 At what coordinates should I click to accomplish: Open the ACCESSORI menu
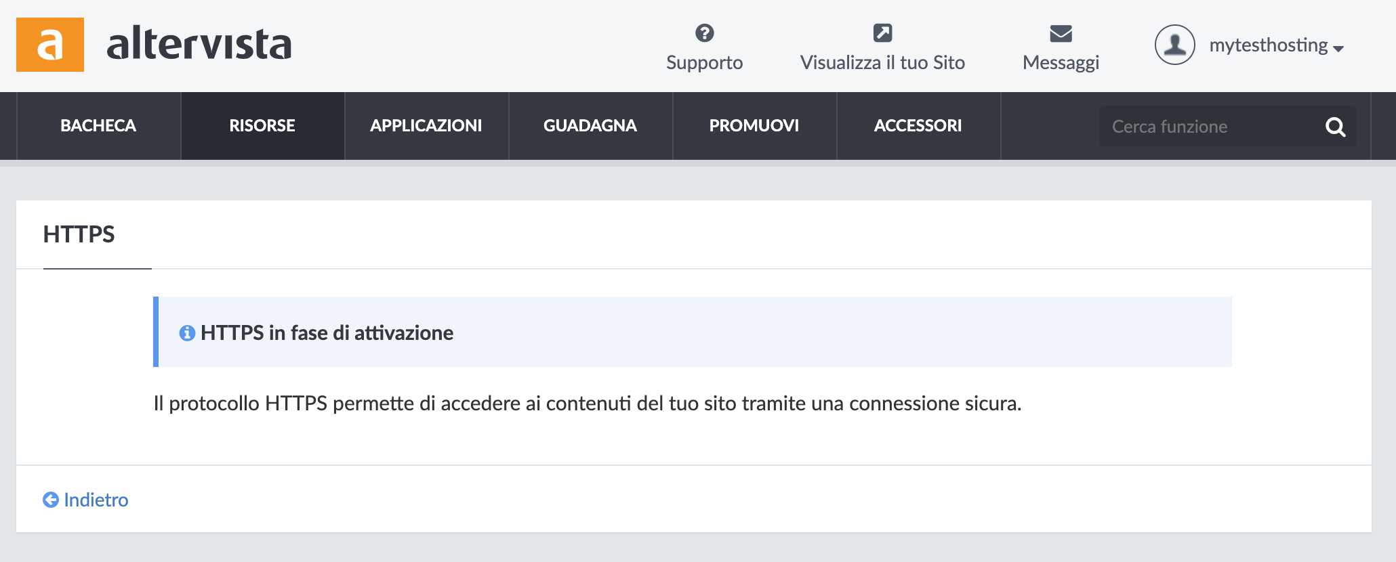tap(918, 126)
